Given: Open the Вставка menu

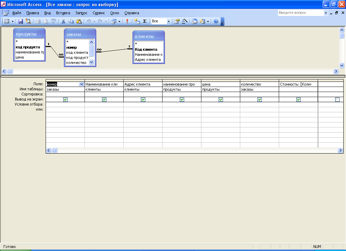Looking at the screenshot, I should pos(63,13).
